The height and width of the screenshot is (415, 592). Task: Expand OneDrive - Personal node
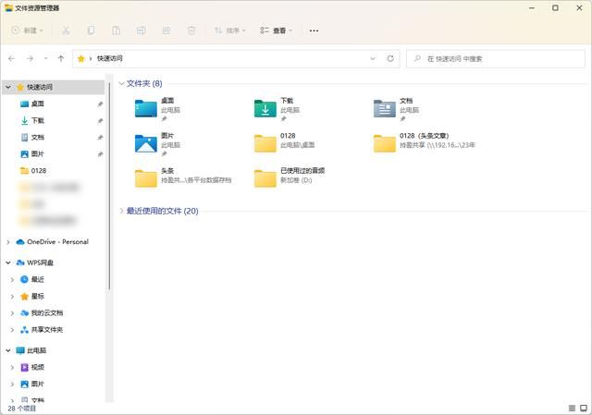(8, 242)
